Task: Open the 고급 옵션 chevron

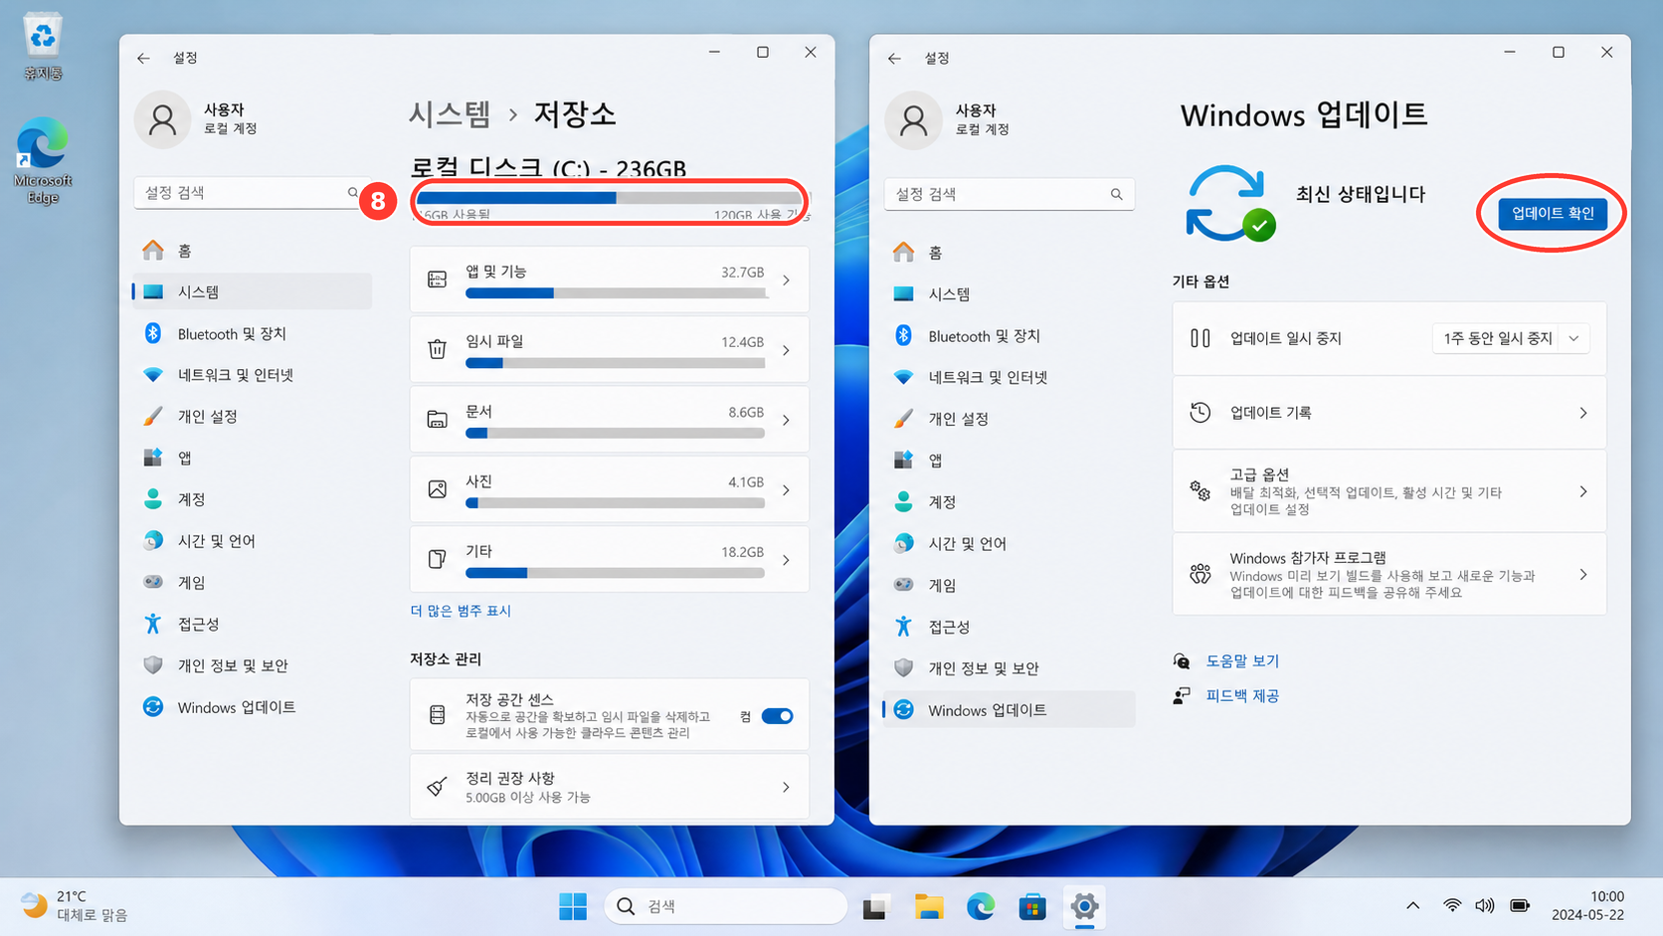Action: tap(1582, 491)
